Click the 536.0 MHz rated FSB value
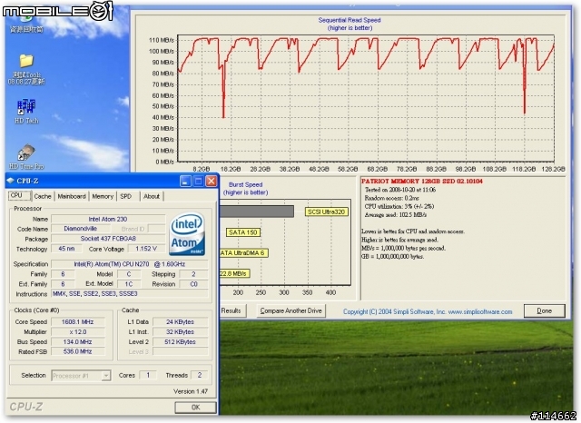581x423 pixels. pos(78,351)
